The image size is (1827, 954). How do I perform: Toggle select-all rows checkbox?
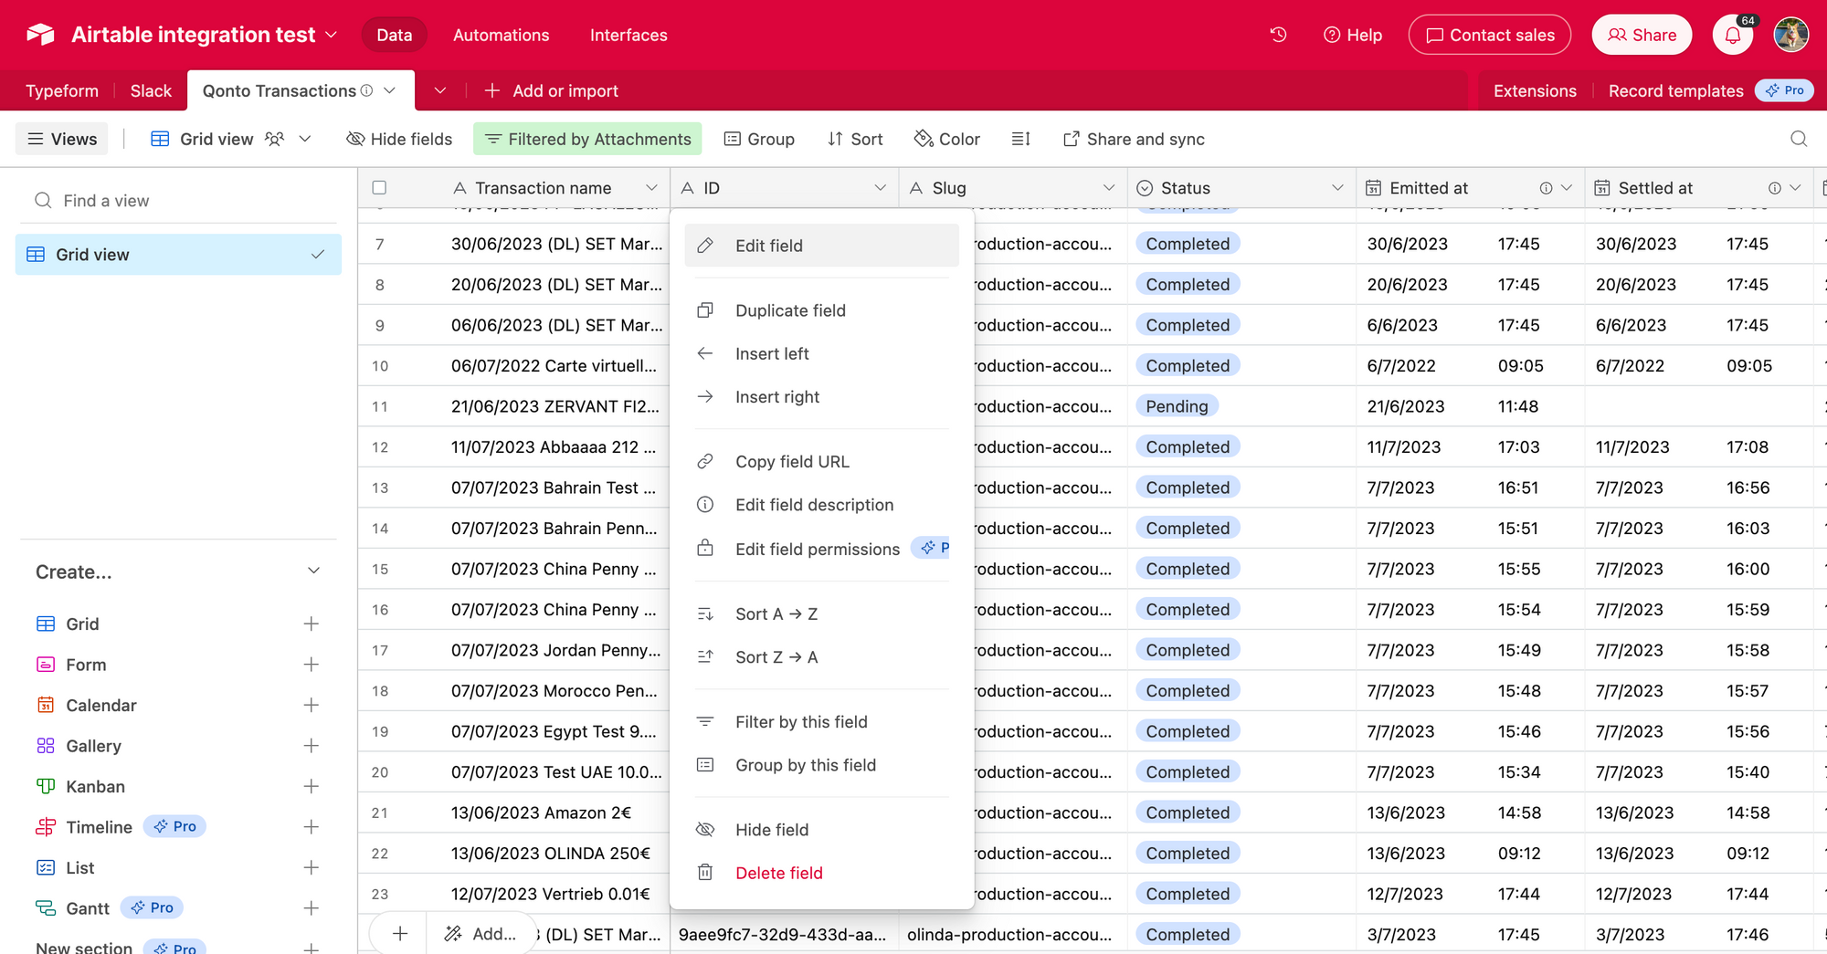(379, 187)
